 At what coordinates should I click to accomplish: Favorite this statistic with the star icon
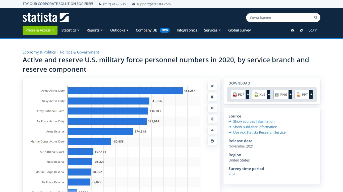click(212, 86)
